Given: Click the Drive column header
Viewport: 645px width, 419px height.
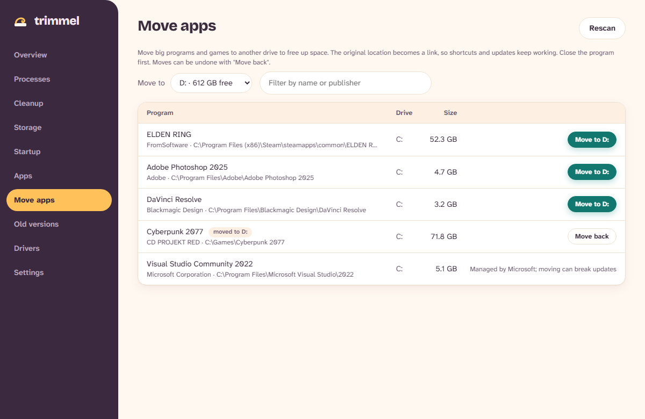Looking at the screenshot, I should click(x=404, y=113).
